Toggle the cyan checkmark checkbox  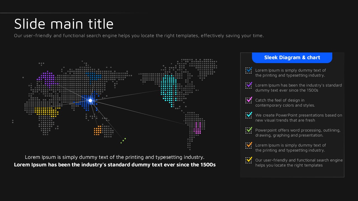coord(249,115)
